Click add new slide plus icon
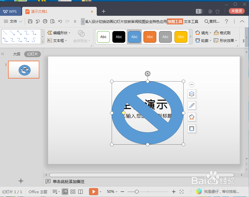Screen dimensions: 249x197 click(21, 181)
